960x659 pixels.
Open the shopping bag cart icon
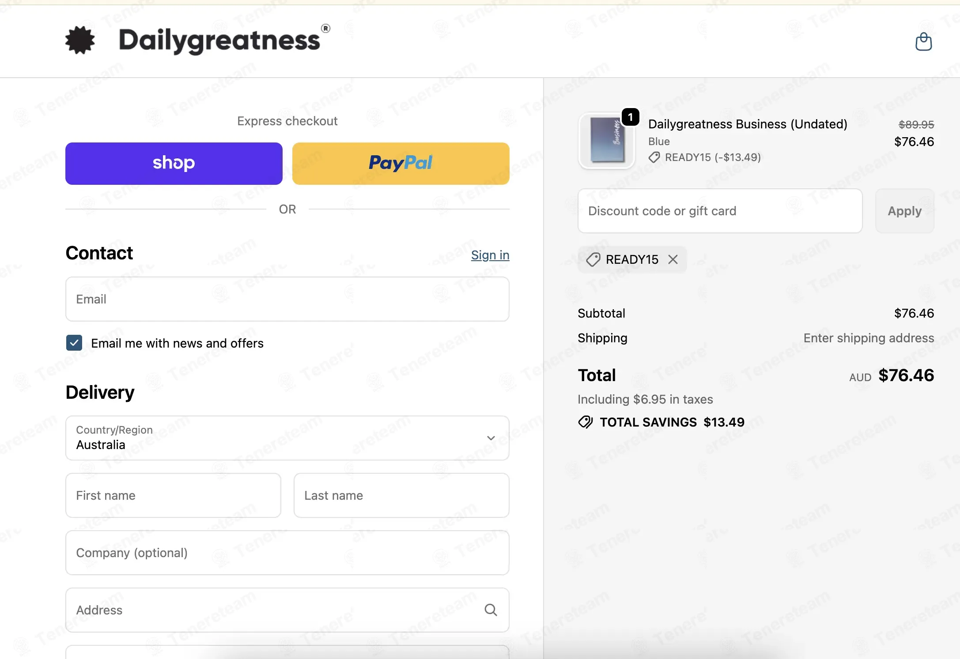pos(923,42)
